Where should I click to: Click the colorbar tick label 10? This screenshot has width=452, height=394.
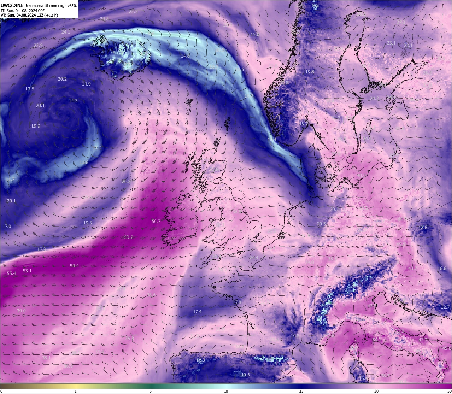coord(226,391)
